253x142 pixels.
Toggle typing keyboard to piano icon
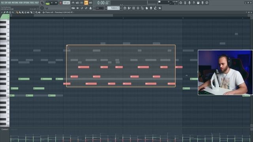coord(73,8)
